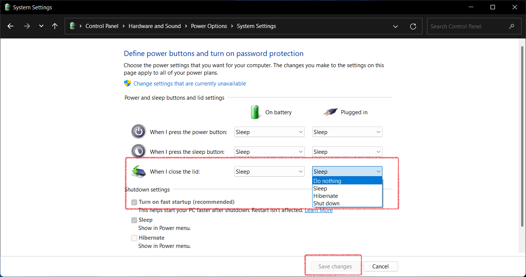Screen dimensions: 526x277
Task: Open Change settings that are currently unavailable
Action: (190, 84)
